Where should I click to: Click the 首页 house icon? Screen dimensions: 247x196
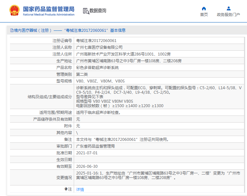204,8
